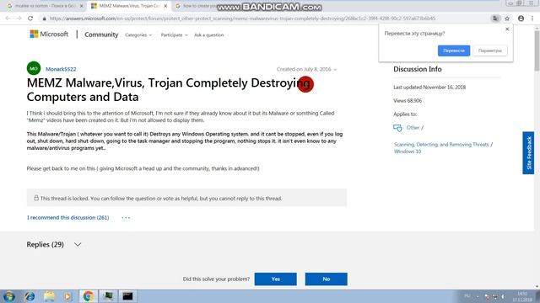Open the Site Feedback side tab
Image resolution: width=540 pixels, height=303 pixels.
point(528,153)
